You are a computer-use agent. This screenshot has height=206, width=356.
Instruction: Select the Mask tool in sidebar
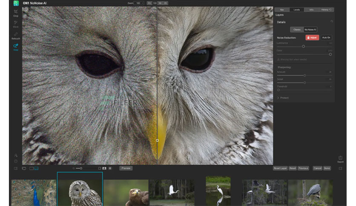16,24
